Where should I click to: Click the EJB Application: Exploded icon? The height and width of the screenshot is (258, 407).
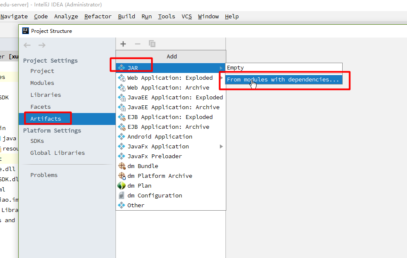point(121,117)
